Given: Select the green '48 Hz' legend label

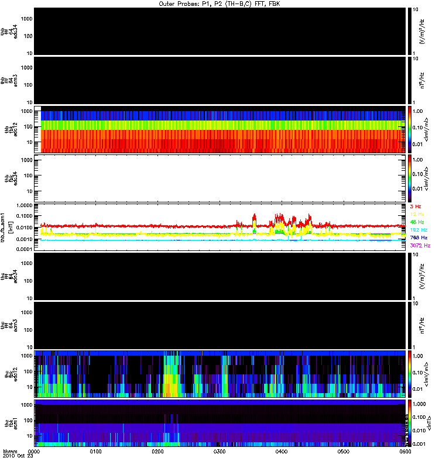Looking at the screenshot, I should click(417, 222).
